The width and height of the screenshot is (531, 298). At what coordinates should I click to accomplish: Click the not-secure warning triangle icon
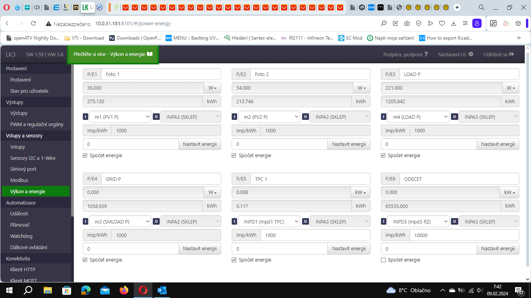pyautogui.click(x=49, y=24)
